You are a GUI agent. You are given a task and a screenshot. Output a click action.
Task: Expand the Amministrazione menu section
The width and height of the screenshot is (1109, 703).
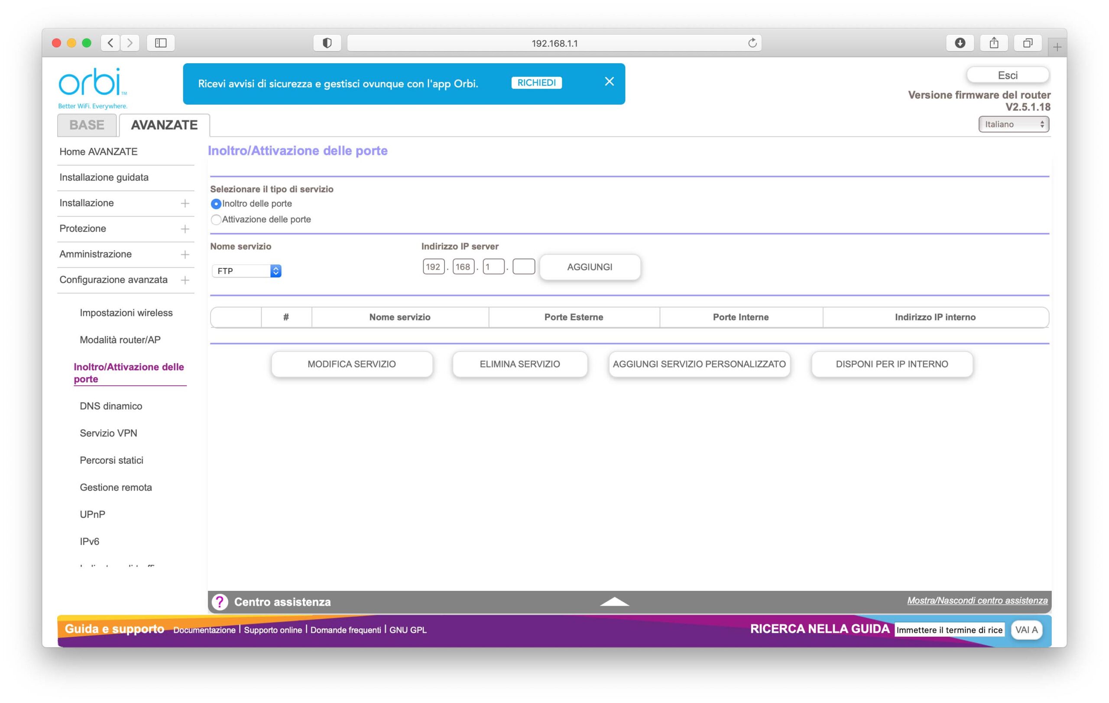tap(185, 255)
